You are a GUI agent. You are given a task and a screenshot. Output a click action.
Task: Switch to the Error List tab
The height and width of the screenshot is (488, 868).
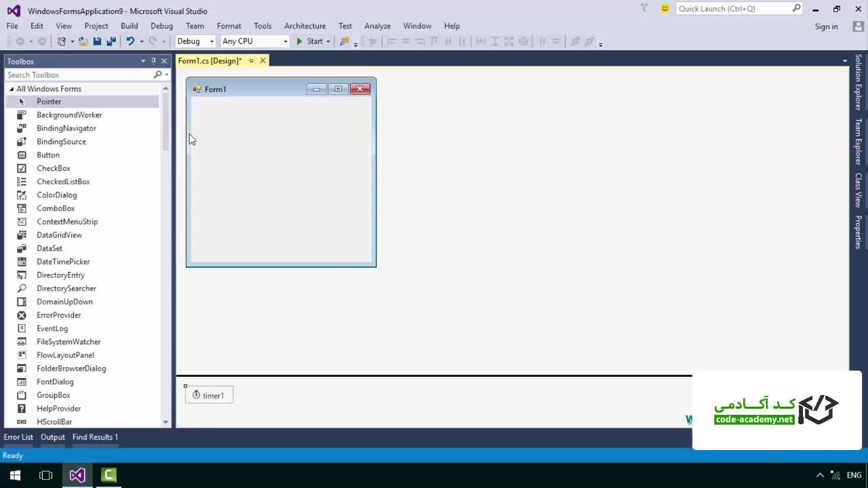tap(18, 437)
